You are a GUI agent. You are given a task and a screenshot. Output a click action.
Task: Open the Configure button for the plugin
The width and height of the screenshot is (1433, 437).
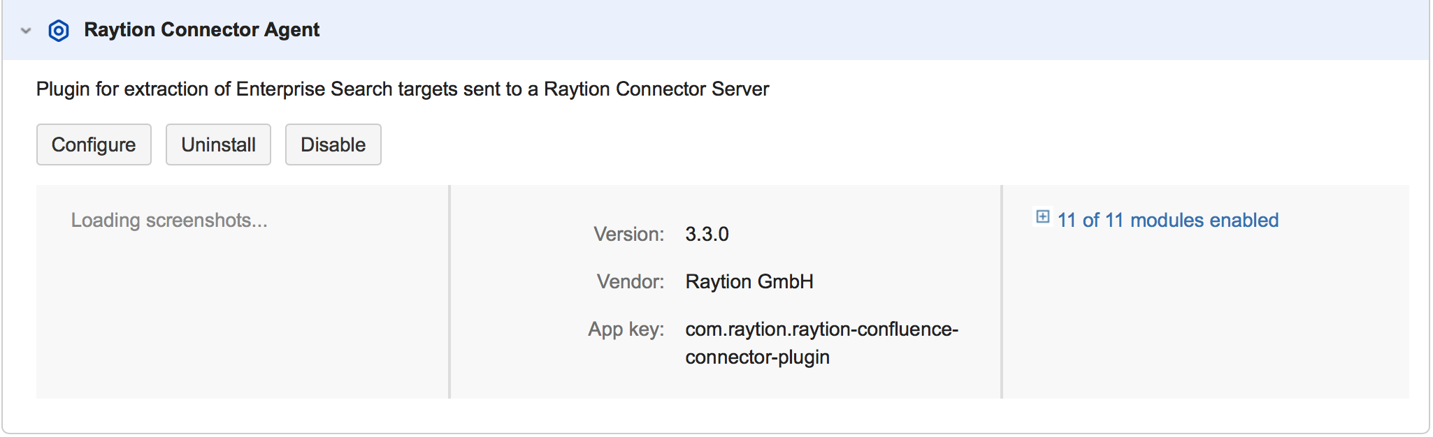94,145
